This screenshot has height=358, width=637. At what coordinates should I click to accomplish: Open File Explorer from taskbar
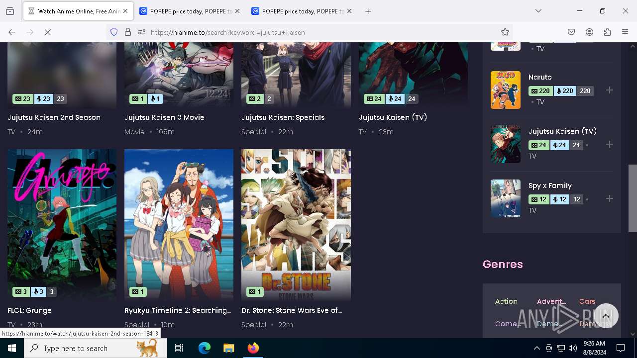[x=228, y=348]
